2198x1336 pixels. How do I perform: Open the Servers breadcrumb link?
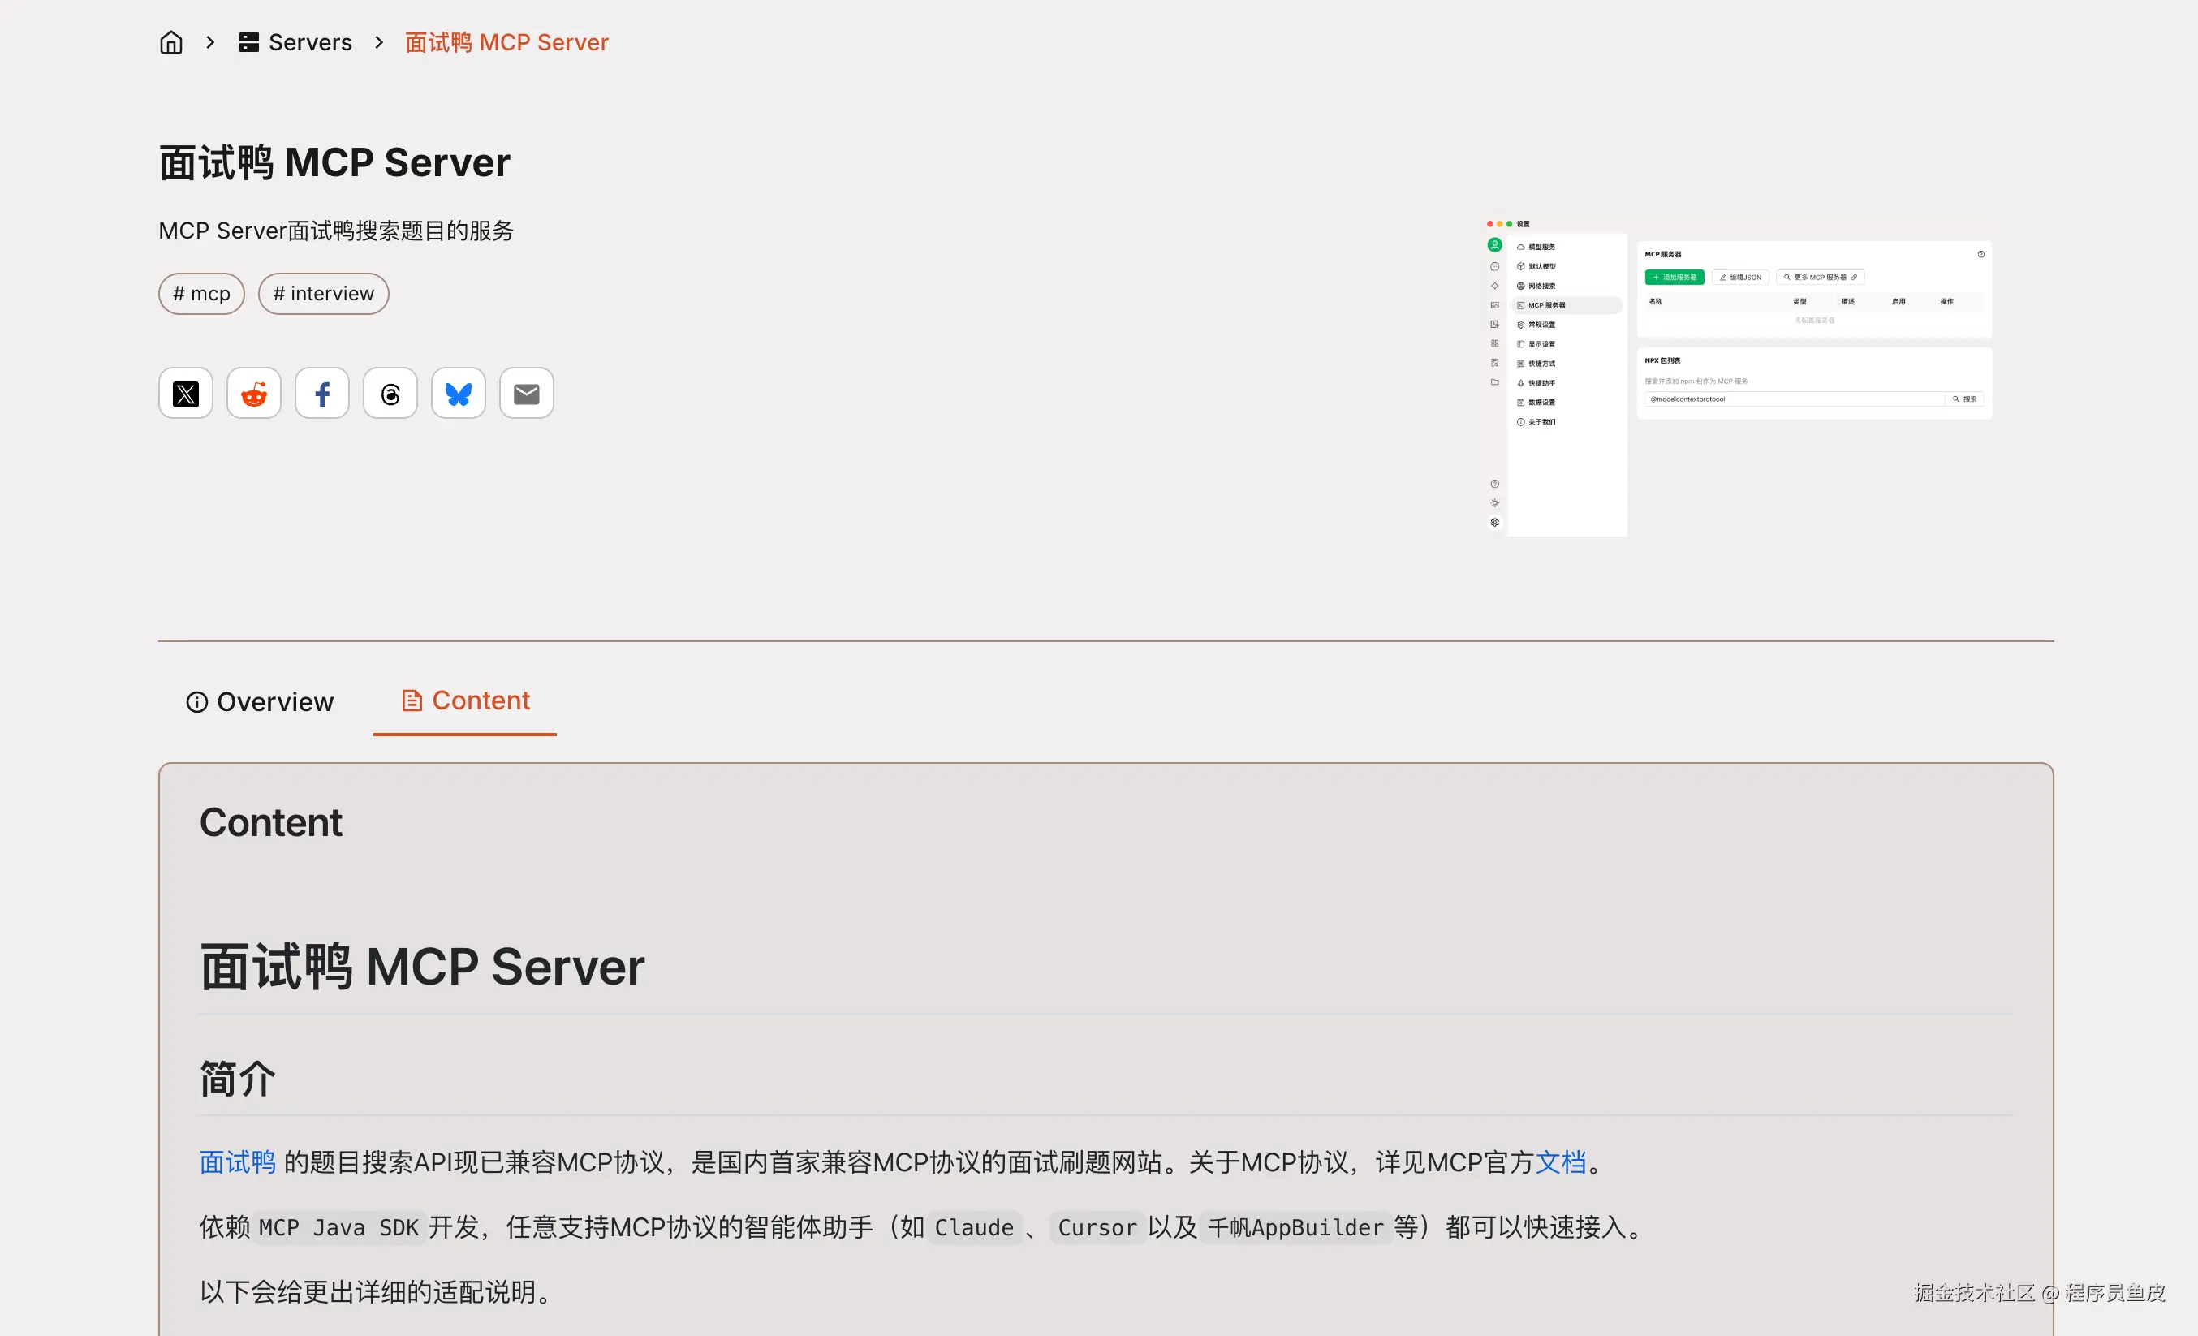309,42
